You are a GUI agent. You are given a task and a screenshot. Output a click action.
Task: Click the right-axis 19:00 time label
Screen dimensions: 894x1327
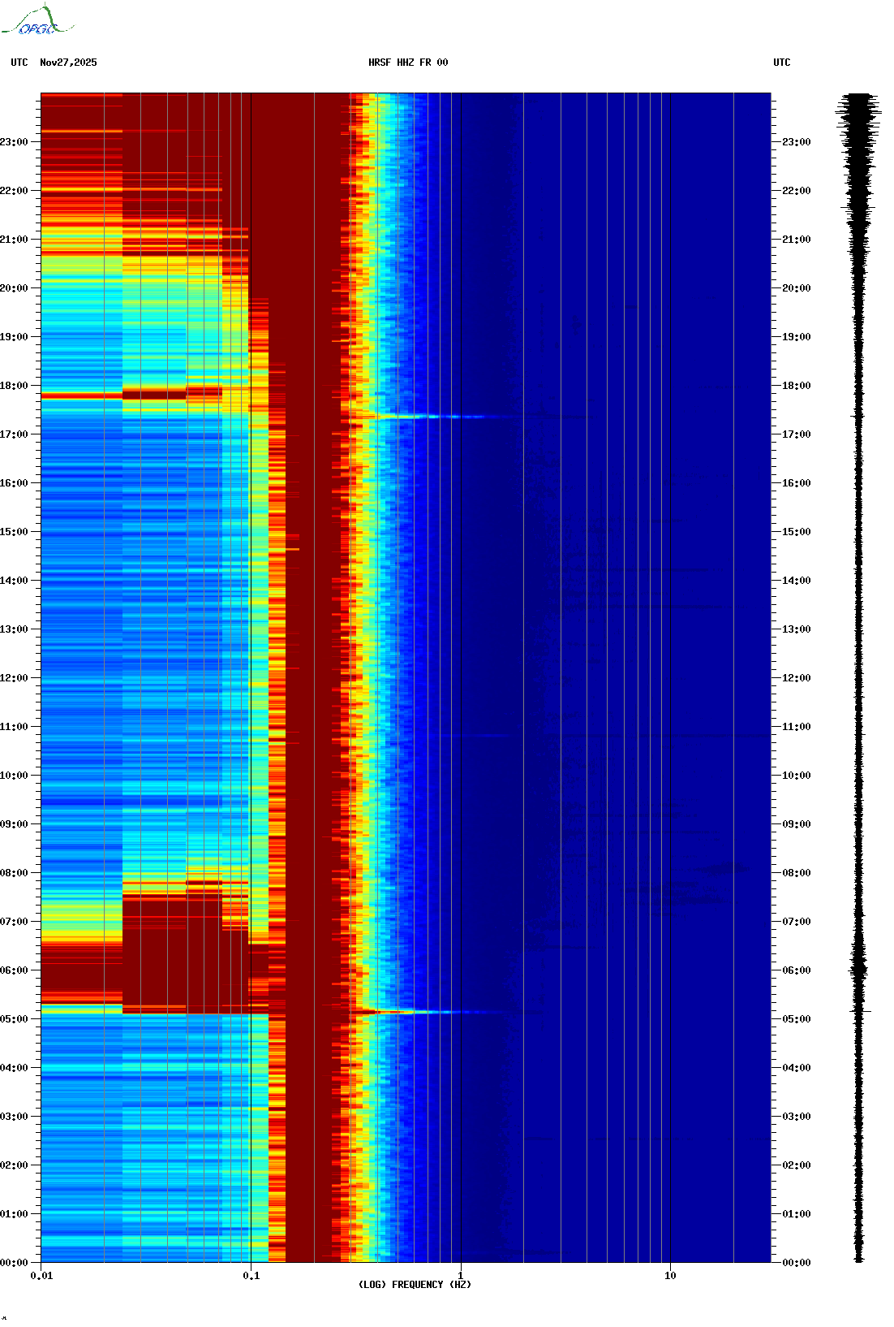point(796,337)
